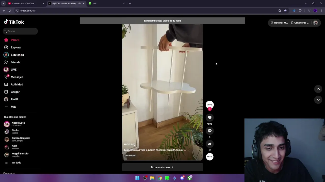The image size is (325, 182).
Task: Go to previous video with up chevron
Action: point(318,89)
